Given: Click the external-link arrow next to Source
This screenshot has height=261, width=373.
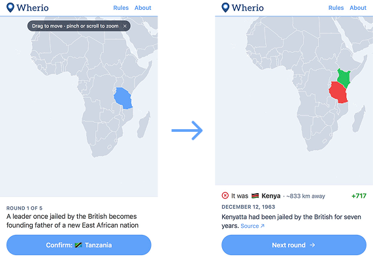Looking at the screenshot, I should 263,226.
